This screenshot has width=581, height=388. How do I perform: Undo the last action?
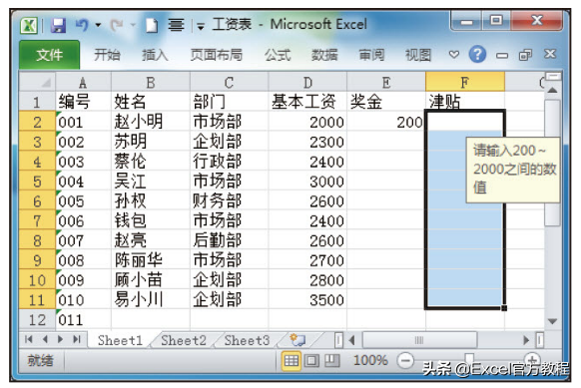coord(82,25)
